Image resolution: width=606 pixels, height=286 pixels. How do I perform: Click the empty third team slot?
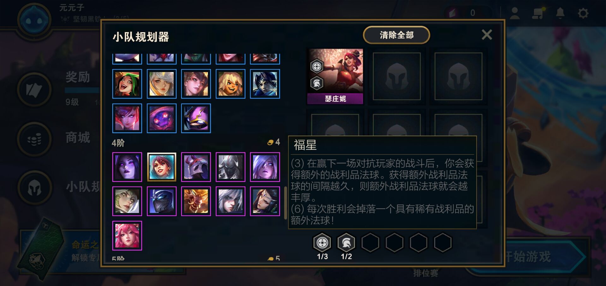click(x=458, y=76)
